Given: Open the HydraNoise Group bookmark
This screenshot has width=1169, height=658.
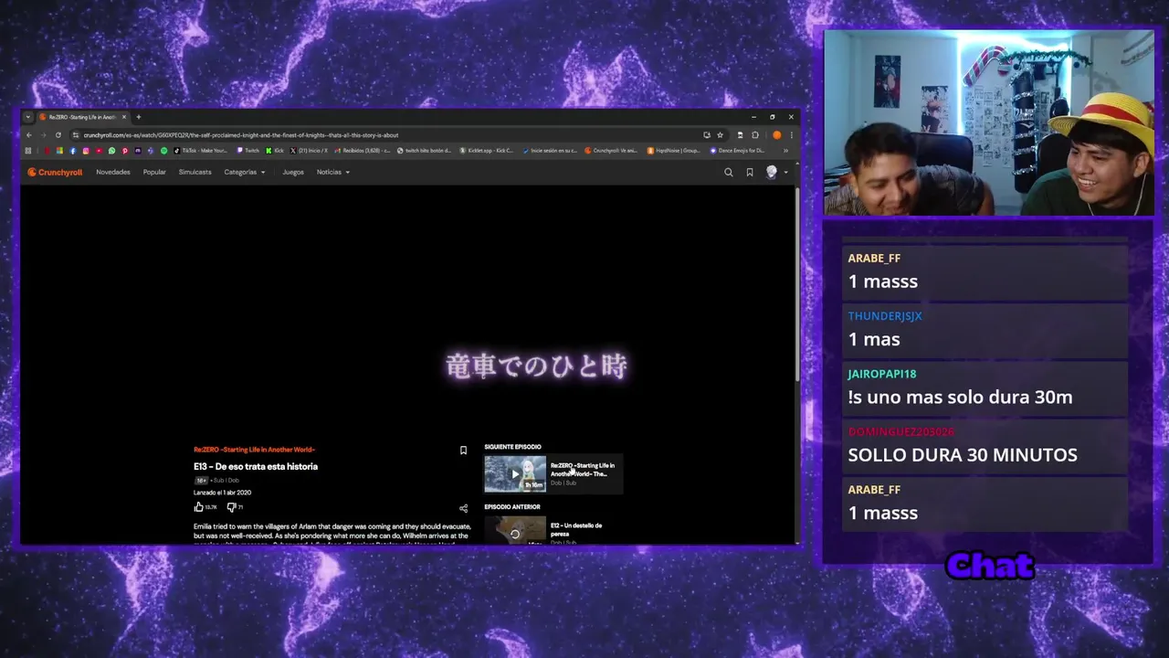Looking at the screenshot, I should click(x=673, y=151).
